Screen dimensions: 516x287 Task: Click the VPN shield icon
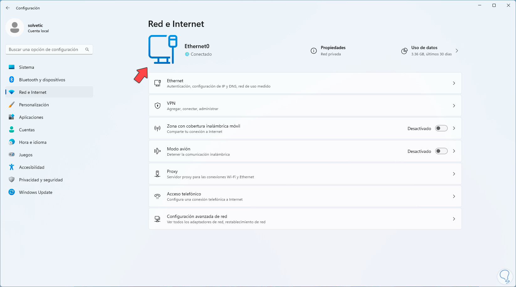coord(158,106)
